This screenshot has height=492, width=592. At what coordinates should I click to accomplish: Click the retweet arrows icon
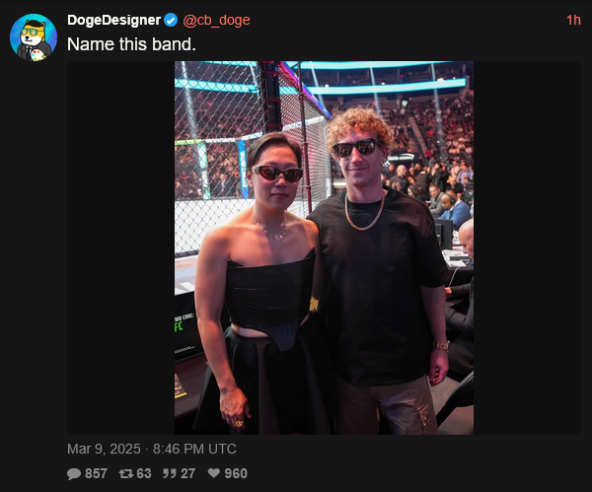pos(126,473)
